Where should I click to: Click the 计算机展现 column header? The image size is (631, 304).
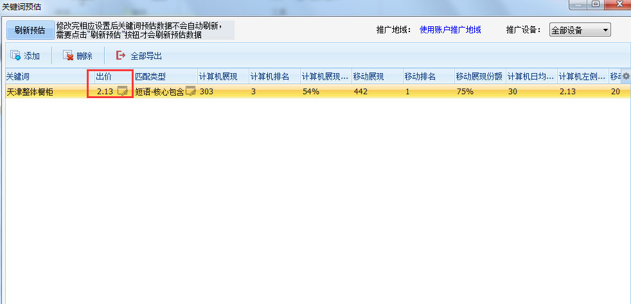pyautogui.click(x=221, y=76)
